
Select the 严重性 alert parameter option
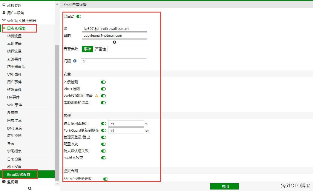pyautogui.click(x=100, y=49)
